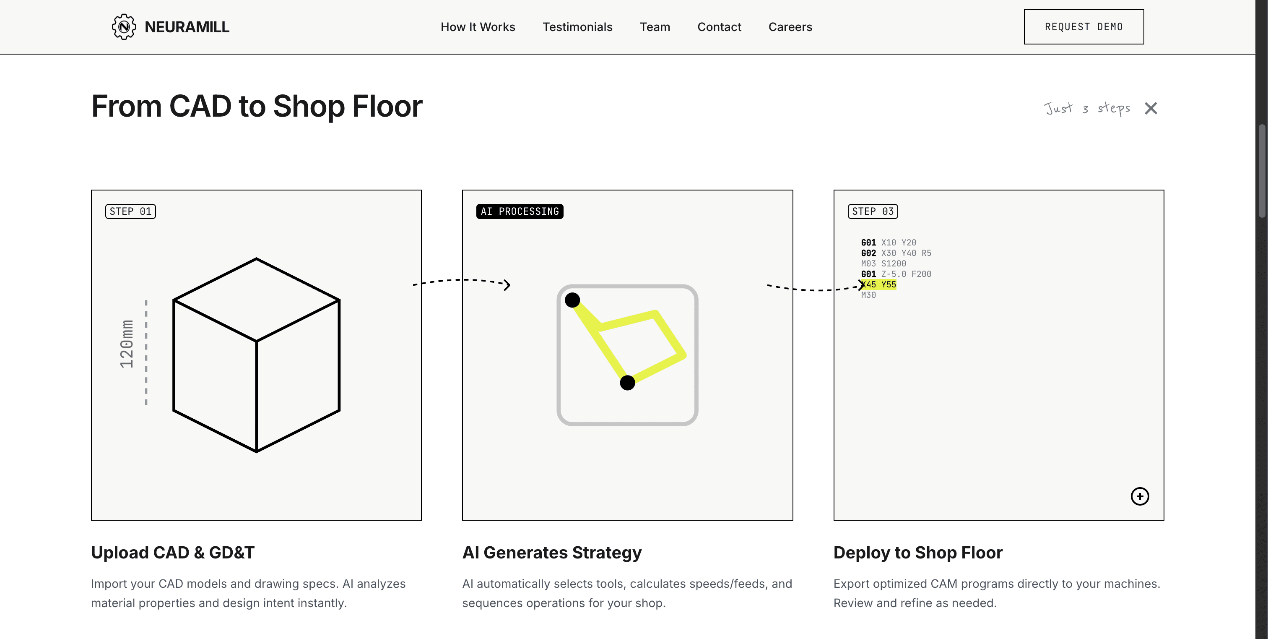This screenshot has width=1268, height=639.
Task: Click the 'Just 3 steps' handwritten note
Action: 1087,108
